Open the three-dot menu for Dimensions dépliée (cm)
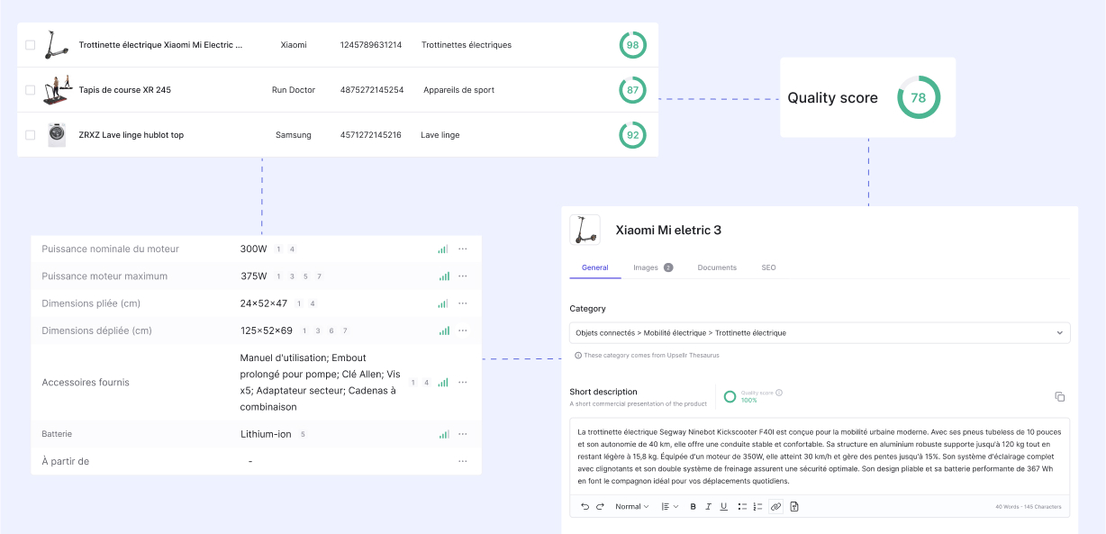1106x534 pixels. click(x=463, y=330)
